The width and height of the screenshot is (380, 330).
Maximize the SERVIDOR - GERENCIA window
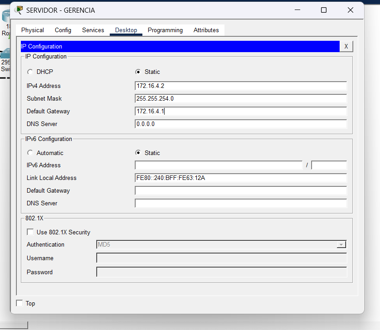pos(323,10)
